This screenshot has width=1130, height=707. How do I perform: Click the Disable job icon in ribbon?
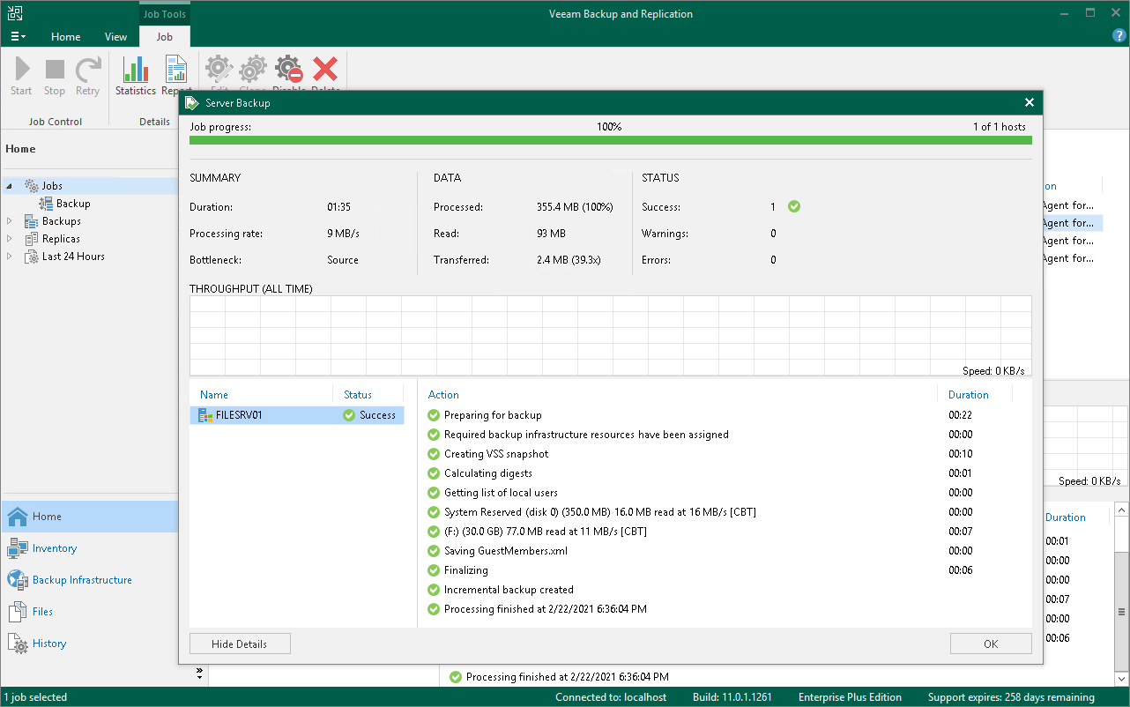[x=288, y=70]
